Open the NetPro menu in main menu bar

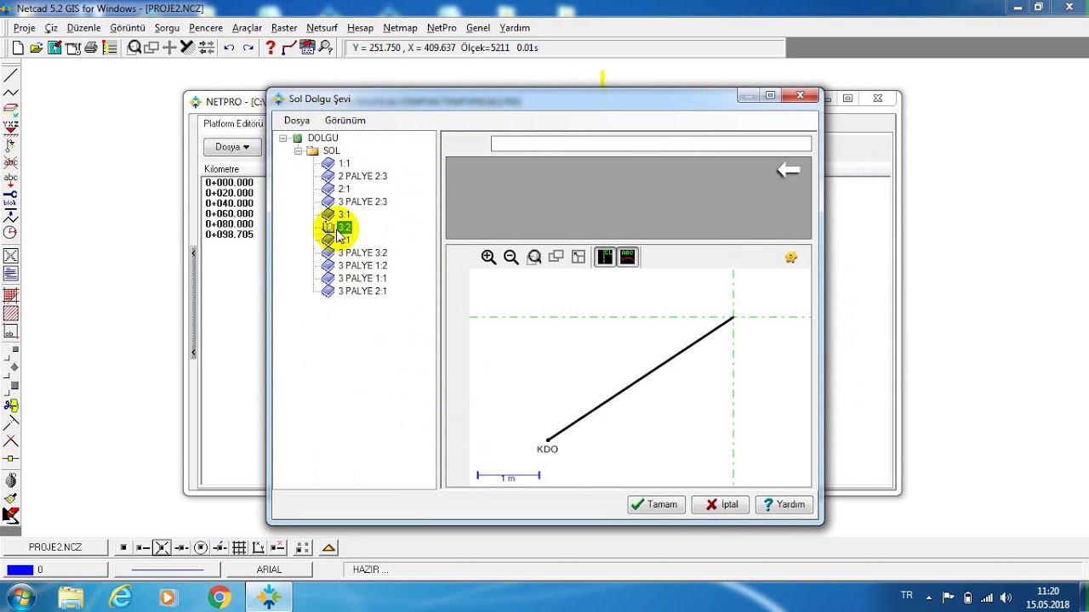click(442, 28)
